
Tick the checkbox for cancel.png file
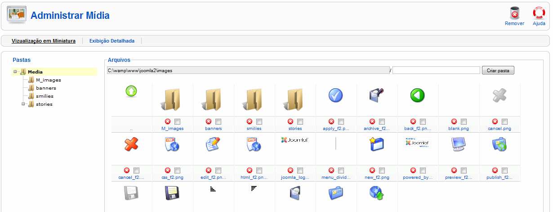[504, 122]
